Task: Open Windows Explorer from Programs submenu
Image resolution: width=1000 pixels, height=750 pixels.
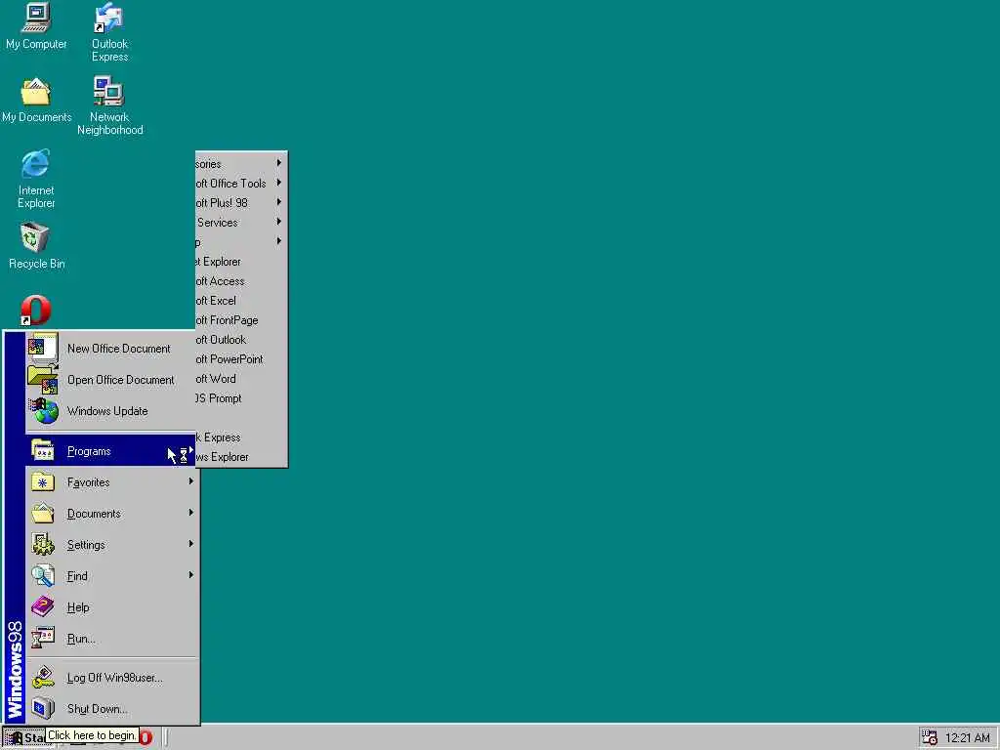Action: [241, 457]
